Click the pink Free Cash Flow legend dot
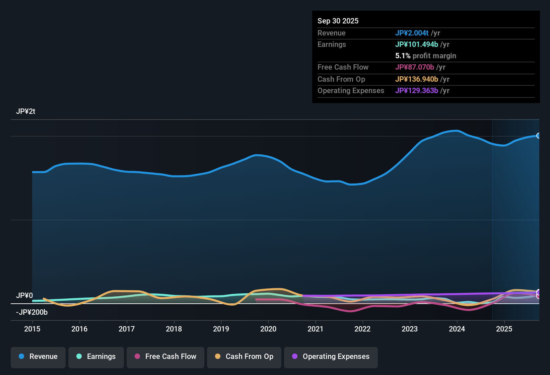550x375 pixels. point(137,357)
